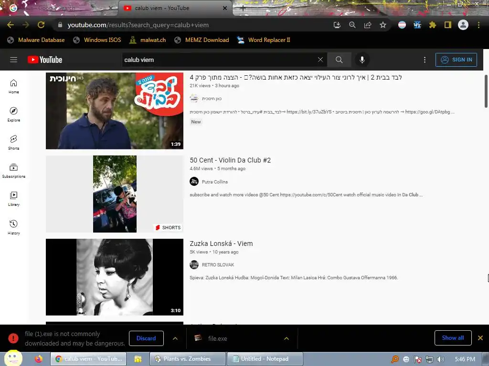Click the RETRO SLOVAK channel avatar
Image resolution: width=489 pixels, height=366 pixels.
(x=194, y=264)
